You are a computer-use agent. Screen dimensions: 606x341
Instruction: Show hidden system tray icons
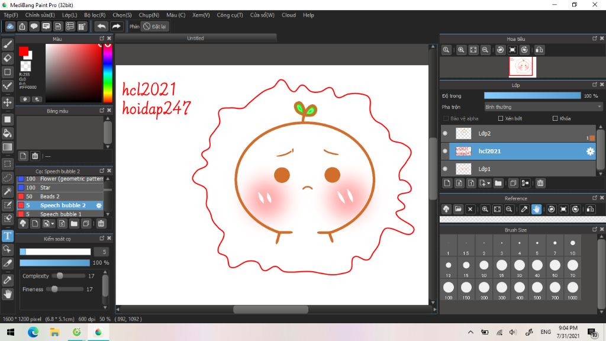point(470,332)
